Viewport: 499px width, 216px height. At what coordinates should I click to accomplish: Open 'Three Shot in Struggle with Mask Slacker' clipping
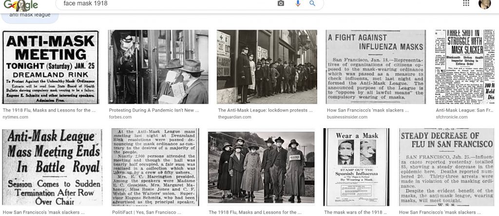click(x=465, y=67)
